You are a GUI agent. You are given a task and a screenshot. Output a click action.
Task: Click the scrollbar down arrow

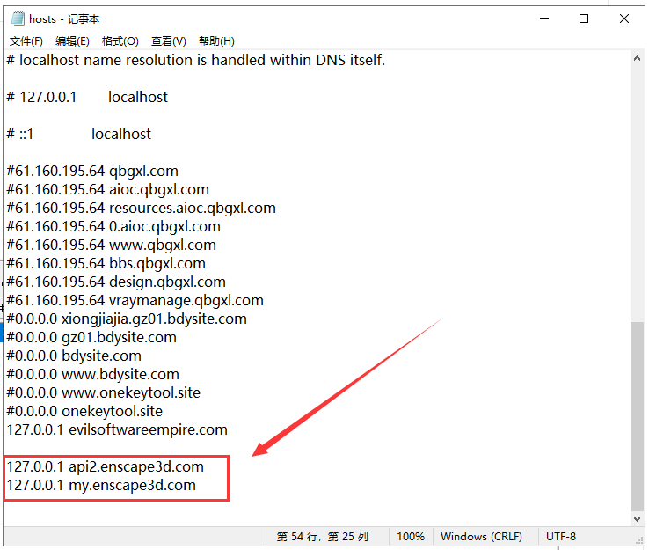tap(638, 518)
